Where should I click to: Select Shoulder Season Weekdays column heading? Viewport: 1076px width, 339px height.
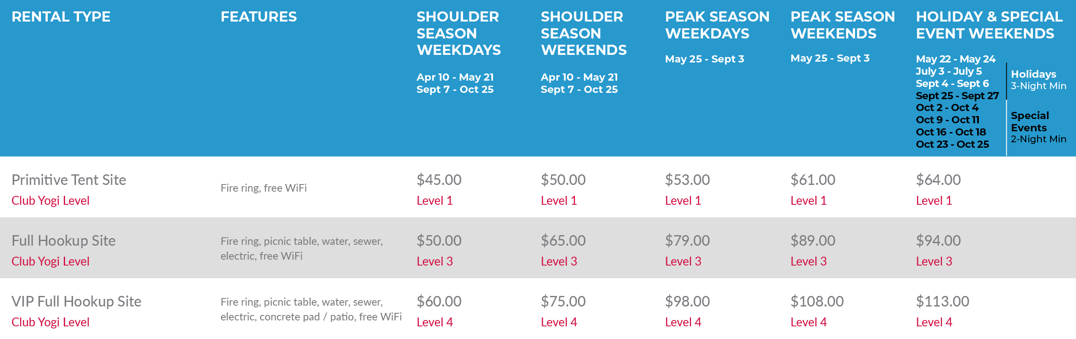pyautogui.click(x=458, y=33)
